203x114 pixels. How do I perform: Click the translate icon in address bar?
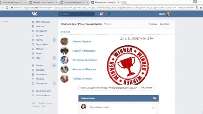[197, 8]
